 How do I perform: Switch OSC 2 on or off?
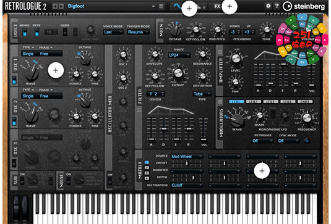click(14, 122)
